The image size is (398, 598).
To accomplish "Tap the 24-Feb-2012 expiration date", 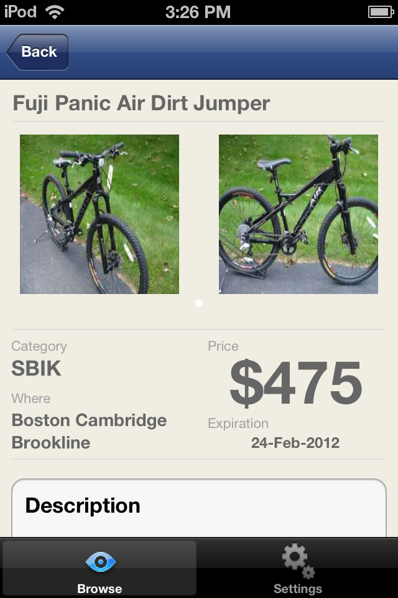I will (295, 443).
